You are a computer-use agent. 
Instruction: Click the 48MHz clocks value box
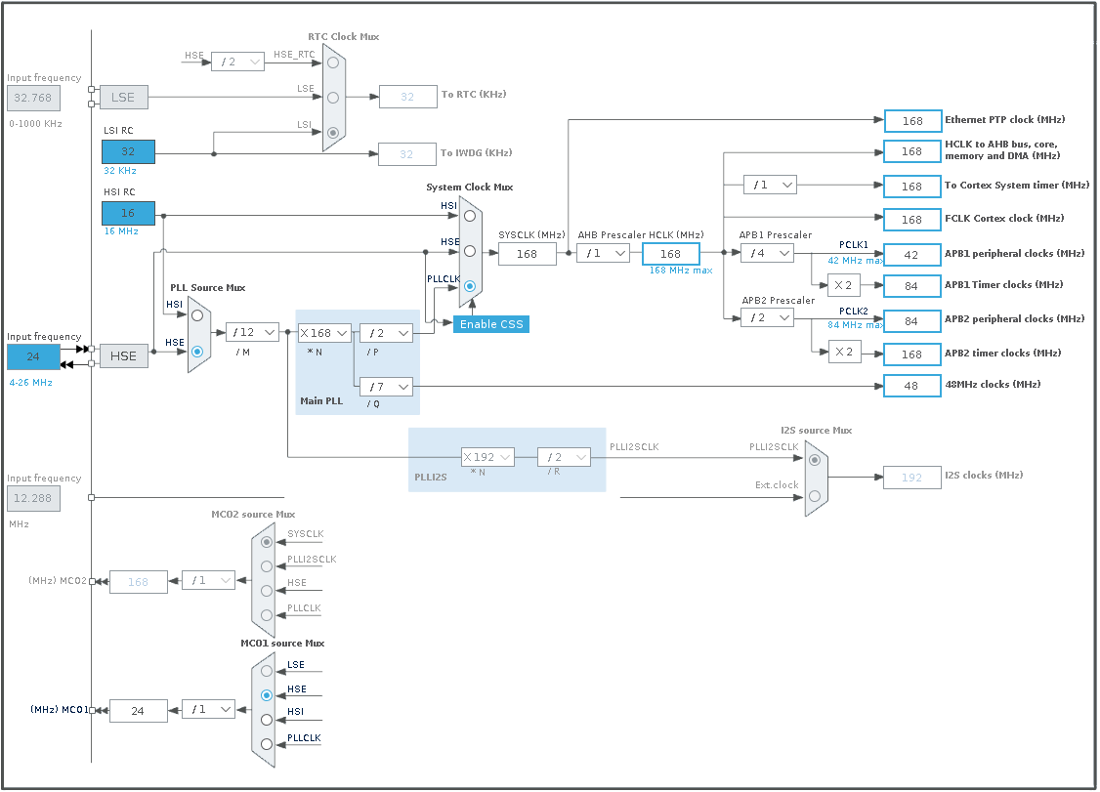tap(912, 386)
